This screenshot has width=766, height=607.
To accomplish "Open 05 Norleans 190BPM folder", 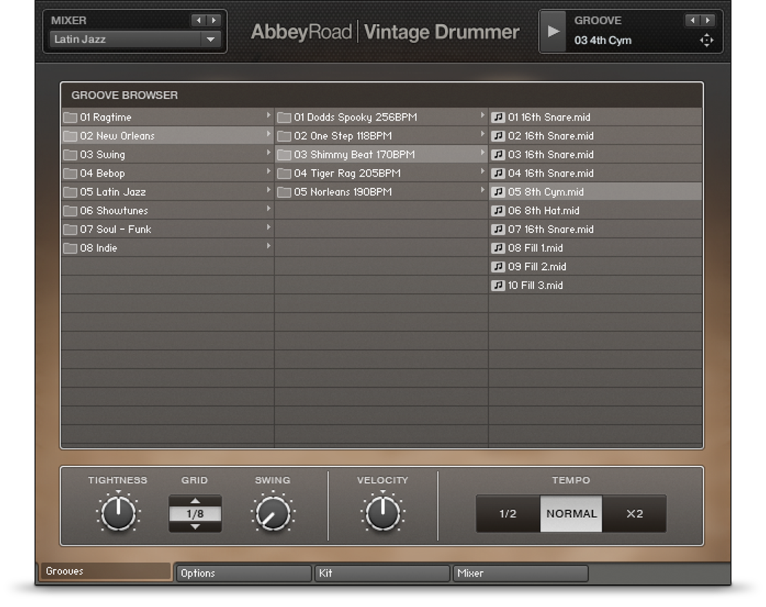I will [x=381, y=192].
